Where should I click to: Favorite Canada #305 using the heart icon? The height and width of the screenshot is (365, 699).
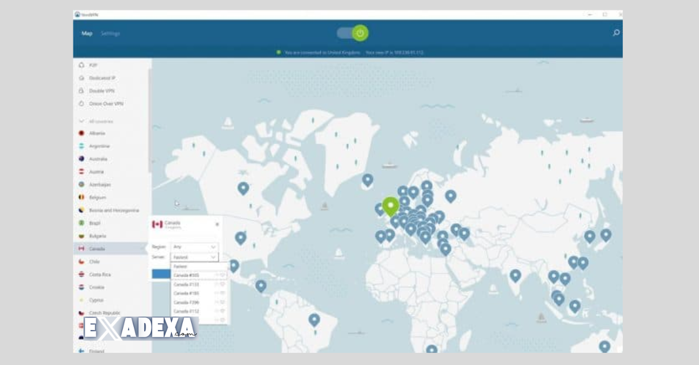(x=224, y=275)
